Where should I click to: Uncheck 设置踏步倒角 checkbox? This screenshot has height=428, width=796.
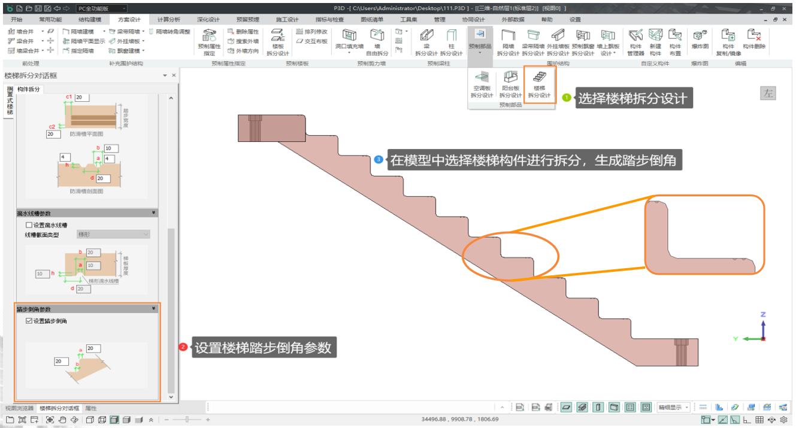(x=29, y=321)
